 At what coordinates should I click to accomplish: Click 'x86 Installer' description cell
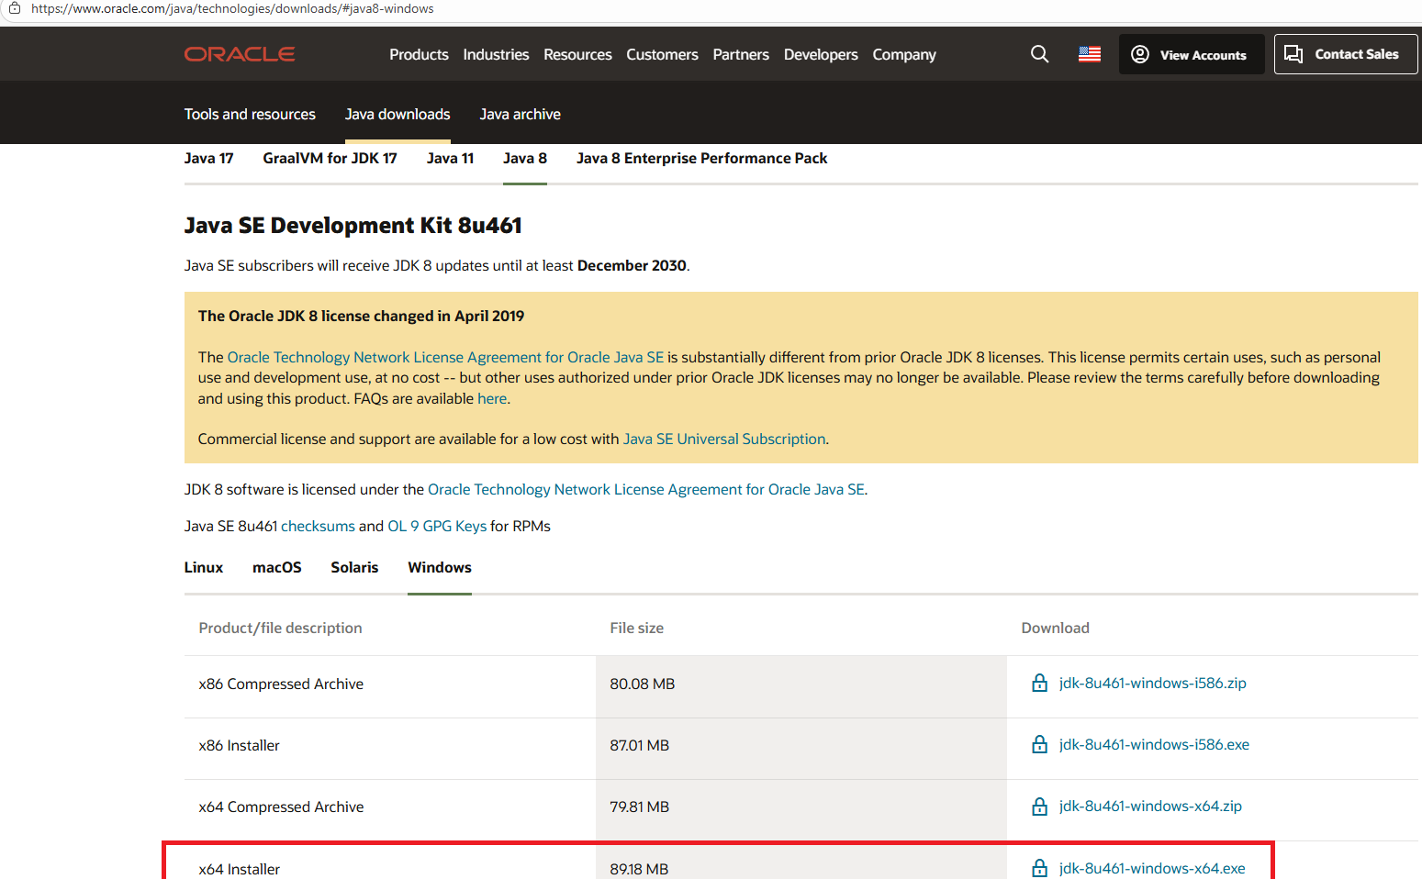point(239,745)
